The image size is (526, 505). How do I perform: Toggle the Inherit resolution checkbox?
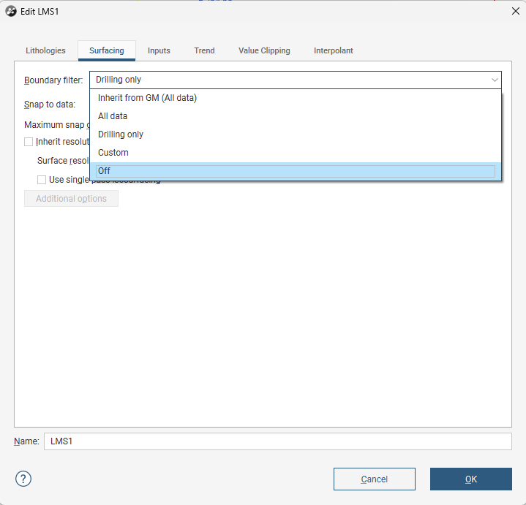point(29,142)
